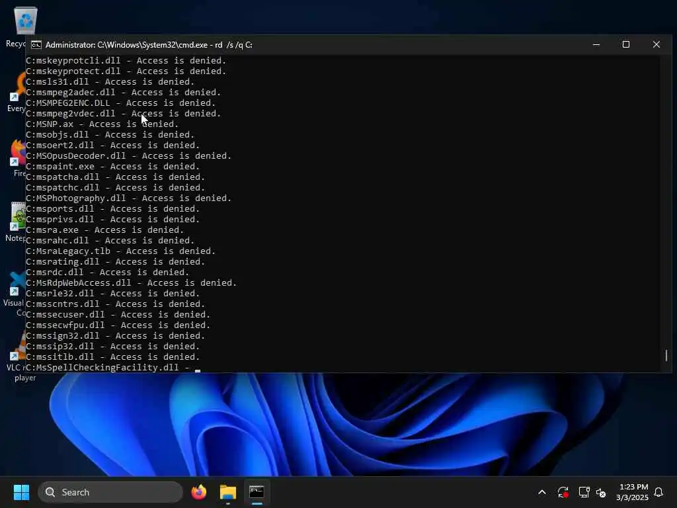Click the 'C:msra.exe' output line
The width and height of the screenshot is (677, 508).
pyautogui.click(x=105, y=230)
